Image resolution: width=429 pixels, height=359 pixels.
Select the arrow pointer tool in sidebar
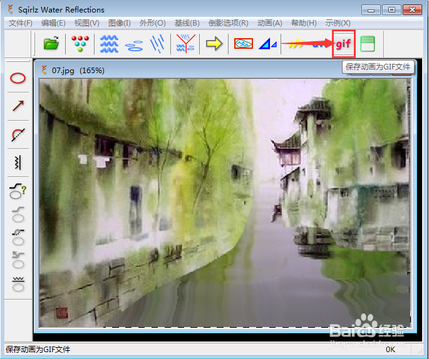tap(18, 106)
